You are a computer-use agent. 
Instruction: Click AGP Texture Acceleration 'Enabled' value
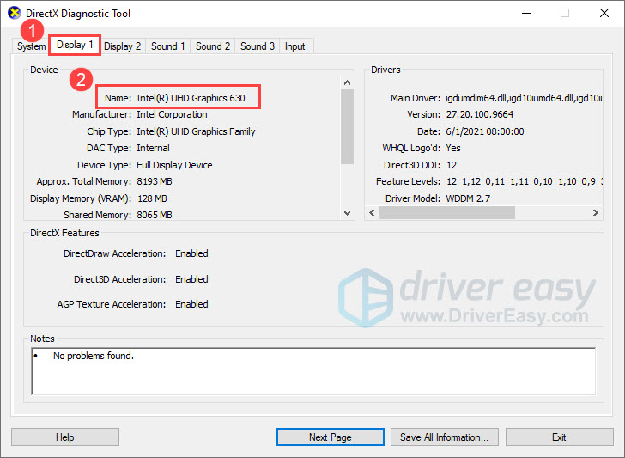[191, 304]
